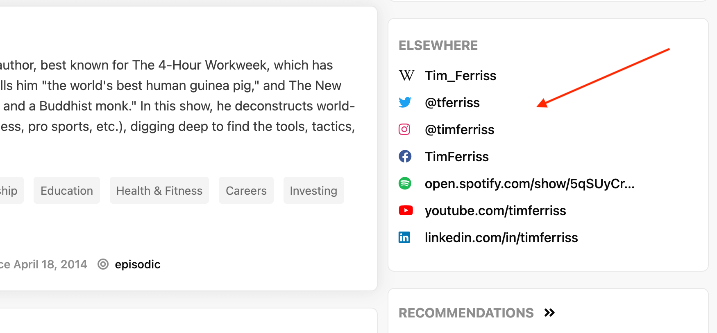
Task: Click the Wikipedia W icon
Action: tap(406, 76)
